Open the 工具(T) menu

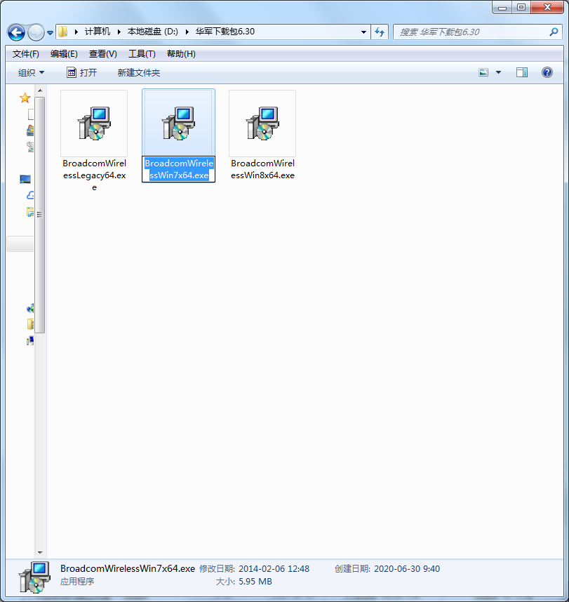coord(141,54)
